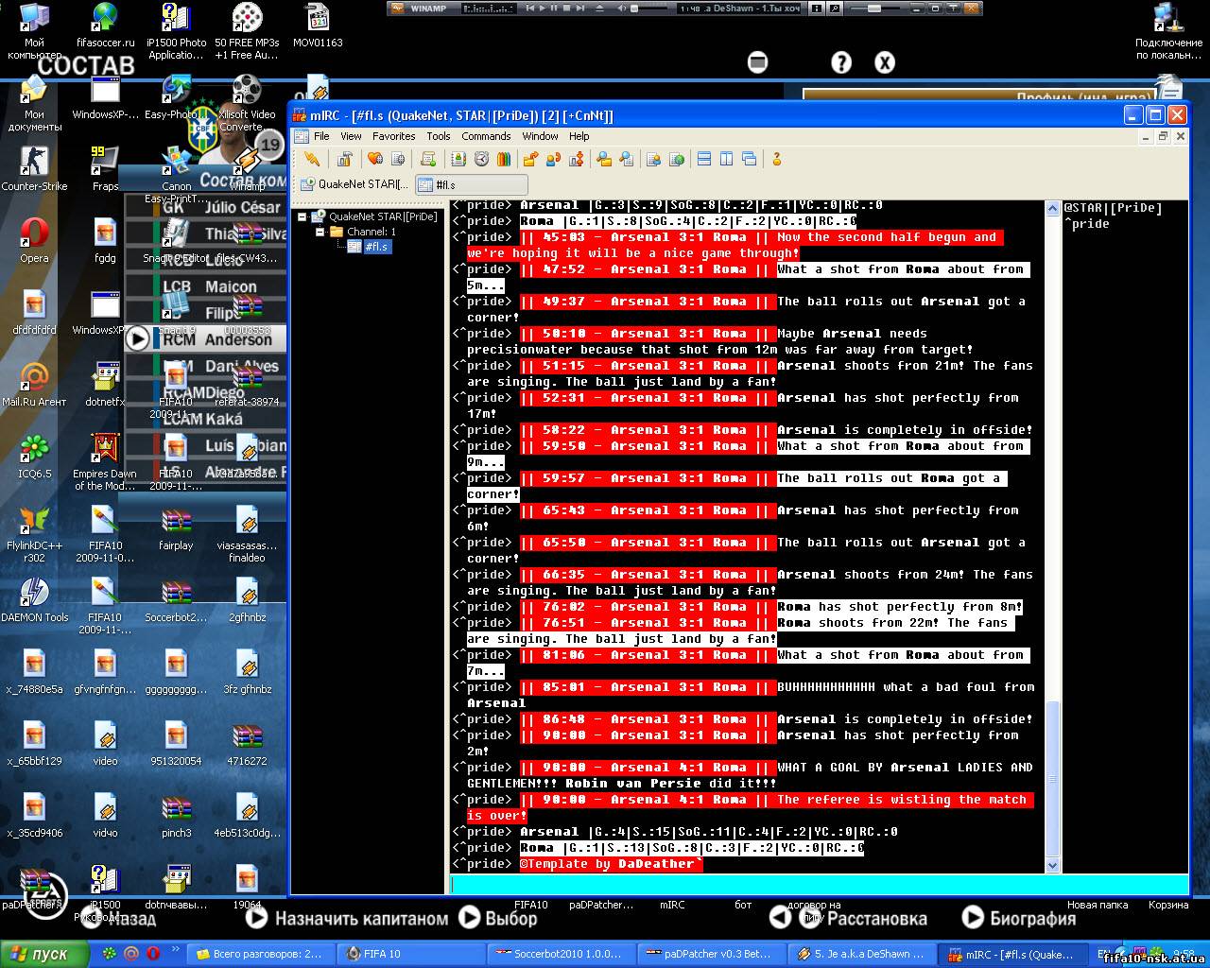
Task: Pause playback in Winamp
Action: (554, 8)
